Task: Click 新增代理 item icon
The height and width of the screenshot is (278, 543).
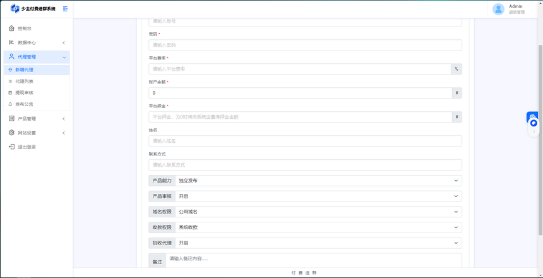Action: 10,69
